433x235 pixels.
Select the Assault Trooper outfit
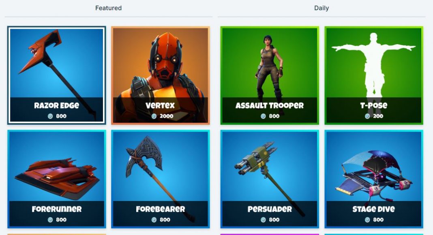(270, 75)
